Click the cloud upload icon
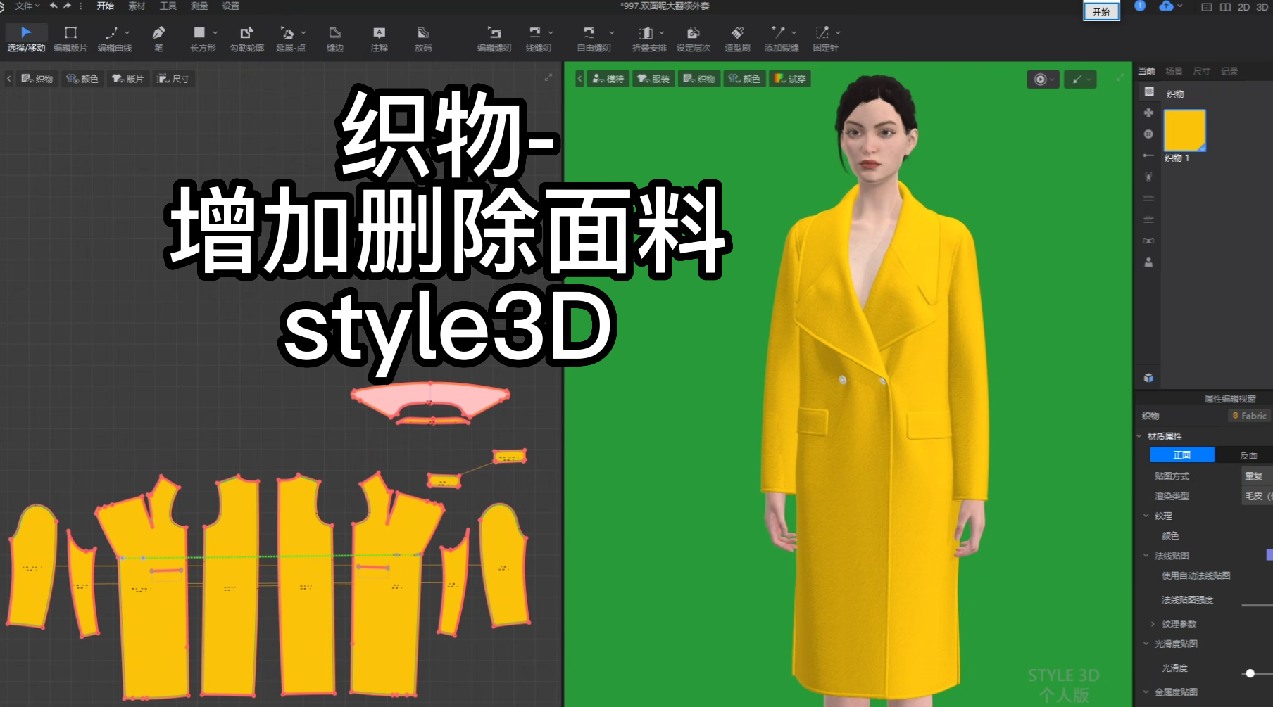Viewport: 1273px width, 707px height. click(x=1167, y=6)
